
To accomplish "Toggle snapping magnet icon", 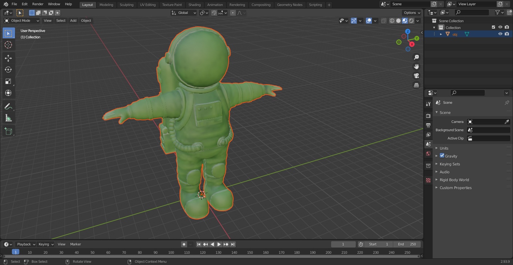I will pos(214,13).
